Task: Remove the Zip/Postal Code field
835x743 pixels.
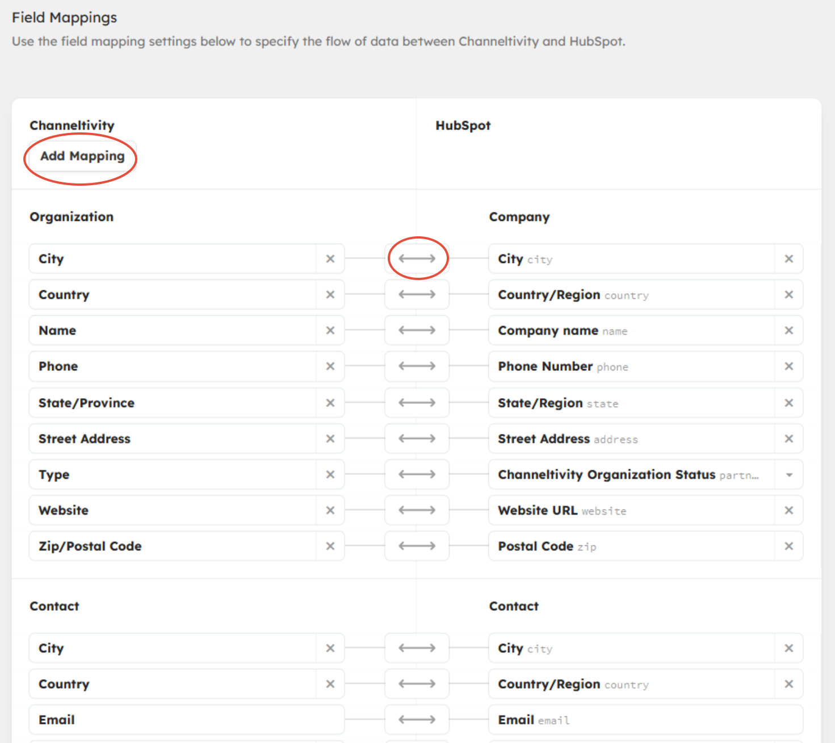Action: point(330,546)
